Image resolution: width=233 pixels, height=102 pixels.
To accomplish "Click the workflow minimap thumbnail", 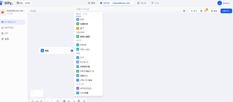I will point(37,93).
